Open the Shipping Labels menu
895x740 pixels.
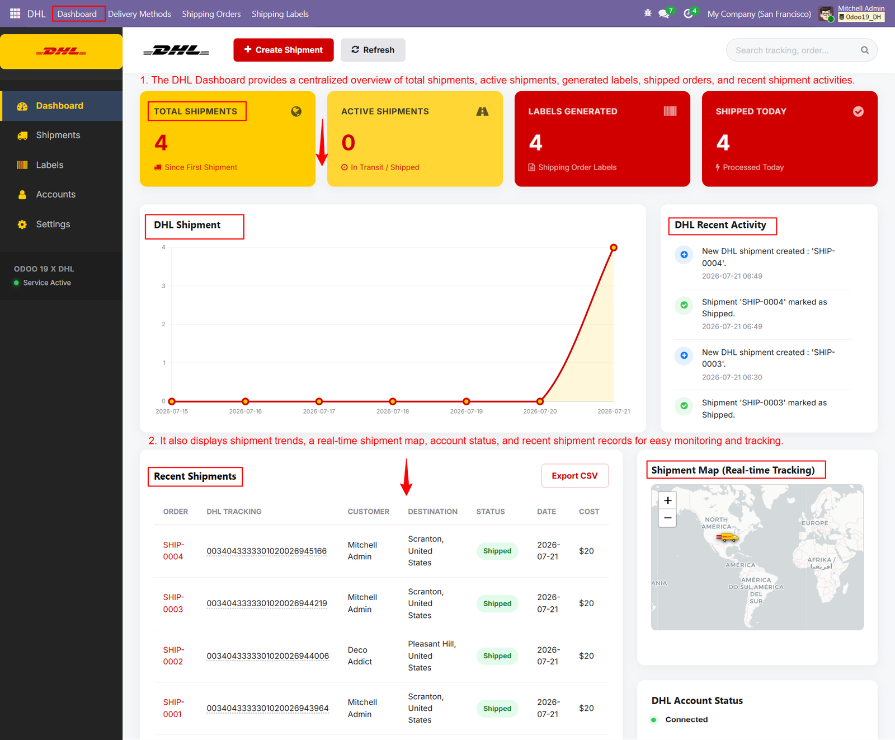tap(280, 13)
